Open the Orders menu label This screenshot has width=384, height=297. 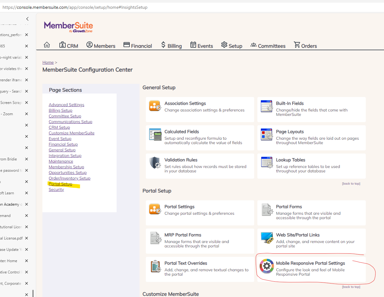coord(309,46)
